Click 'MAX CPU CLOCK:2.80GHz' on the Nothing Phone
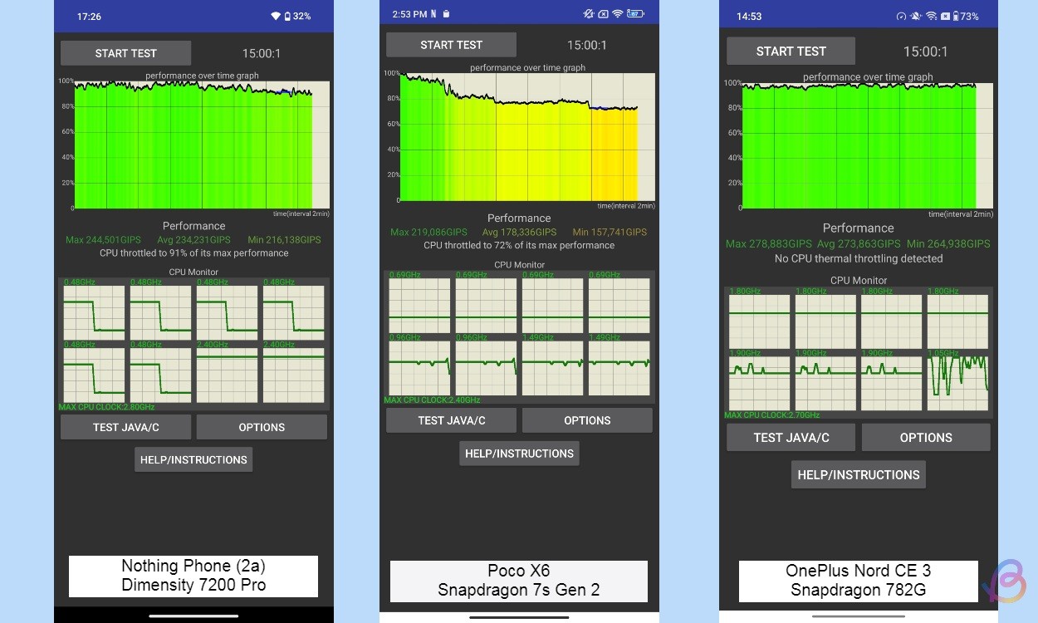 click(106, 407)
